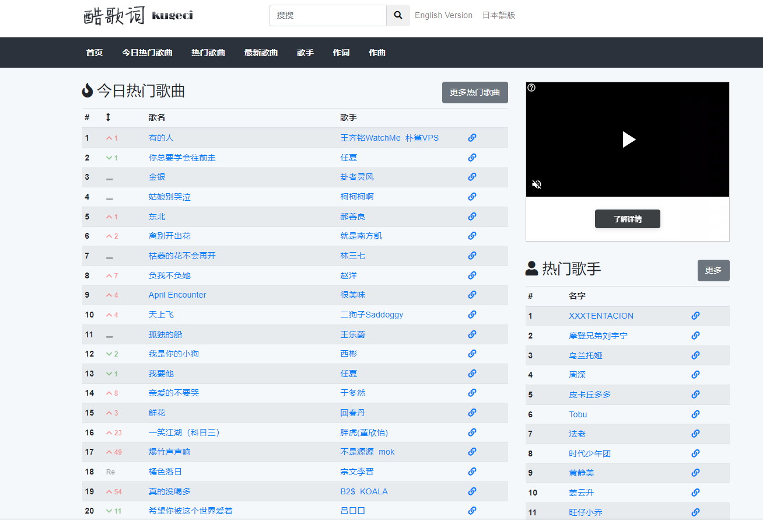Open hot singer 黄静美
The image size is (763, 520).
581,473
